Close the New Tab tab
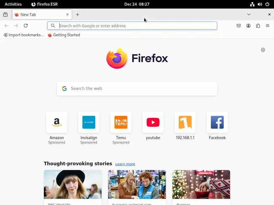The width and height of the screenshot is (274, 205). 67,14
